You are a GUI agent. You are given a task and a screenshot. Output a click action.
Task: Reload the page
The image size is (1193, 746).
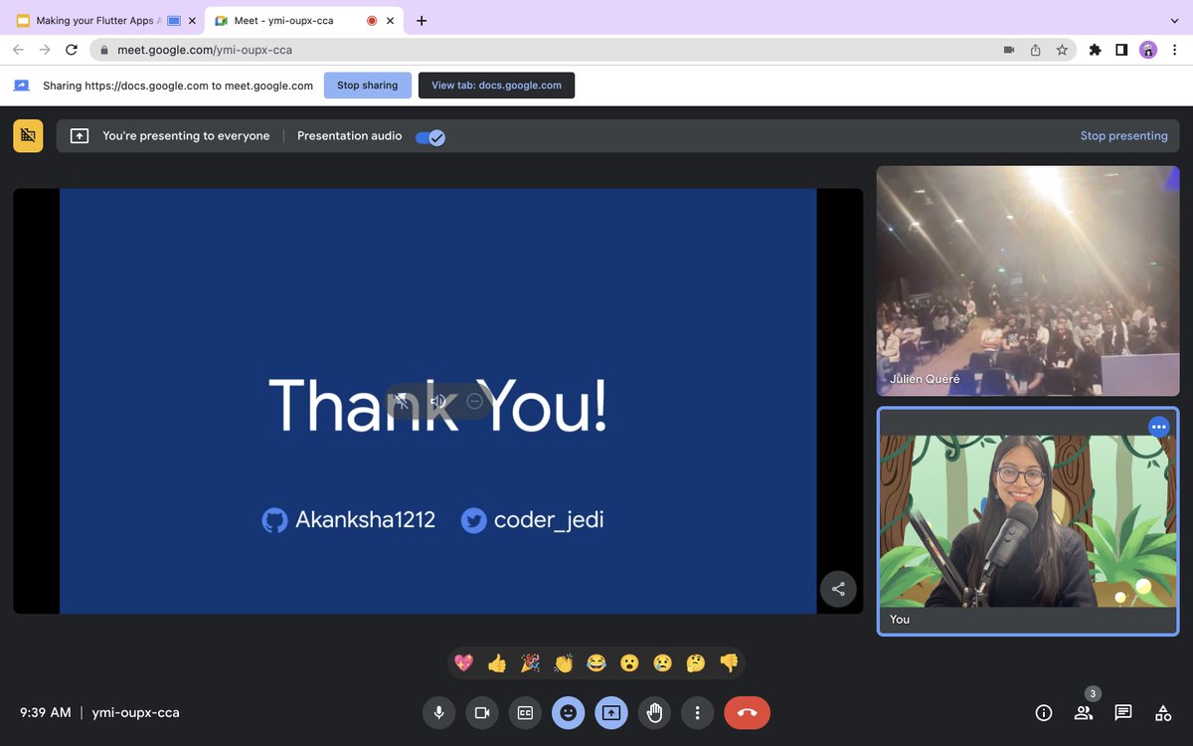71,50
